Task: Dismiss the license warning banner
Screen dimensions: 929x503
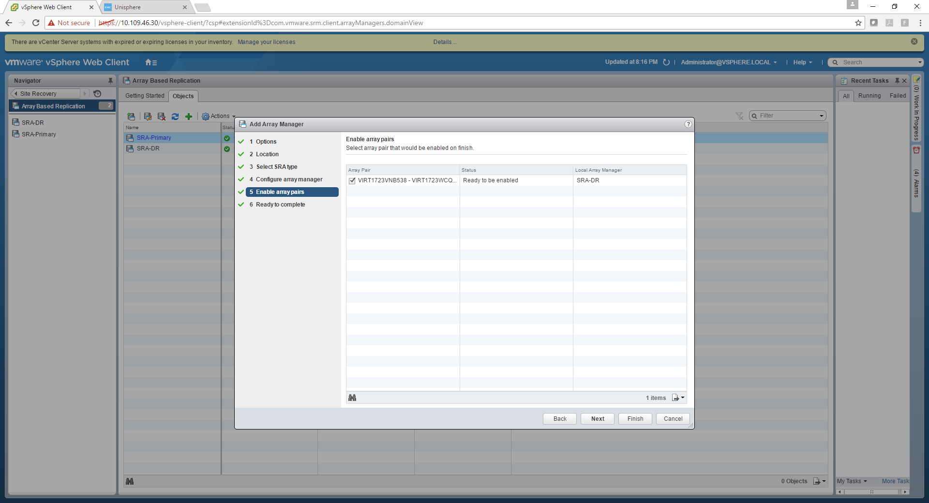Action: 914,42
